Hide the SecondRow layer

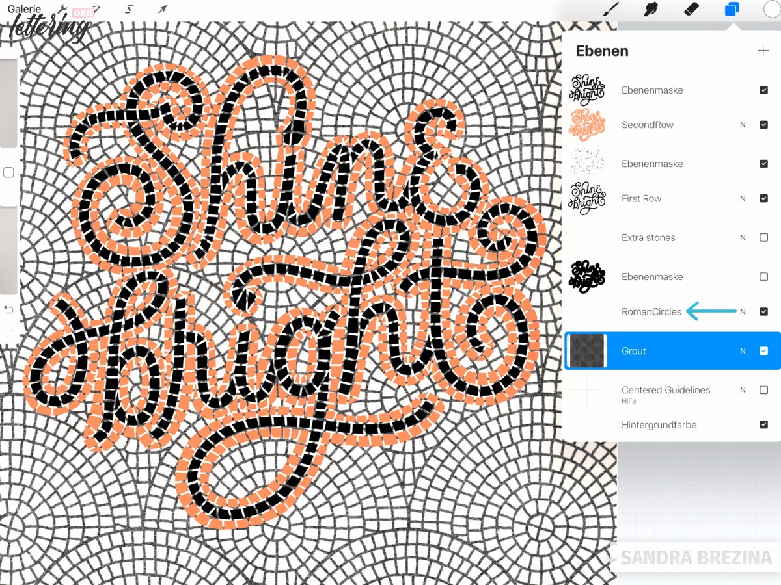764,125
